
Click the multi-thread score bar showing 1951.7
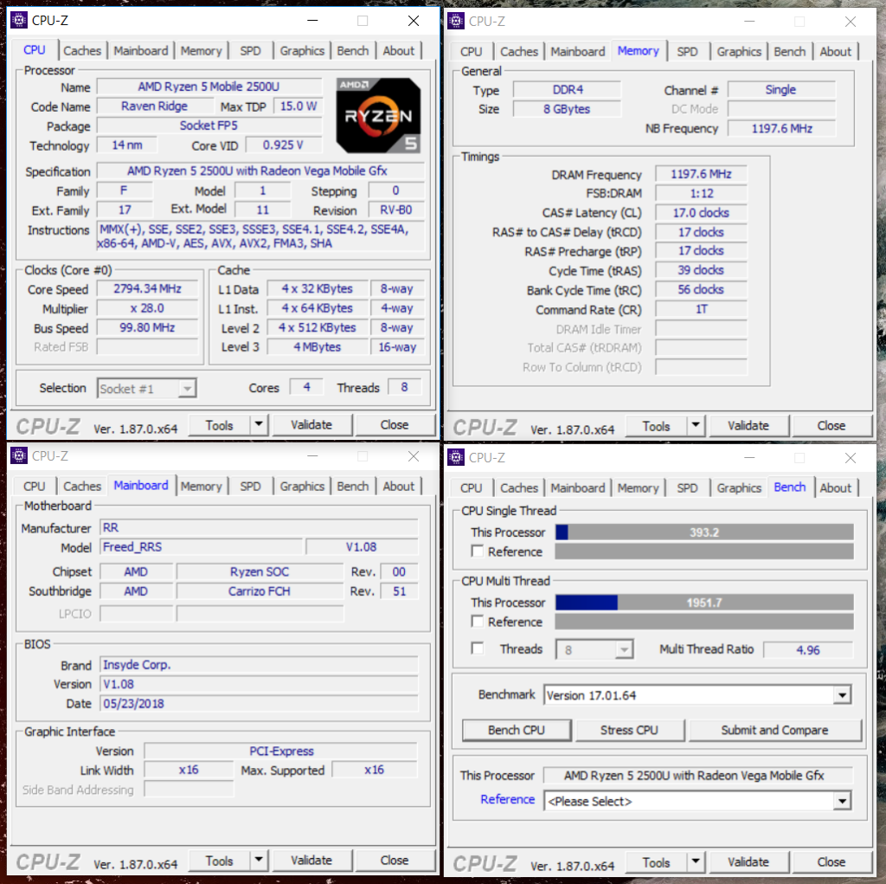click(703, 603)
